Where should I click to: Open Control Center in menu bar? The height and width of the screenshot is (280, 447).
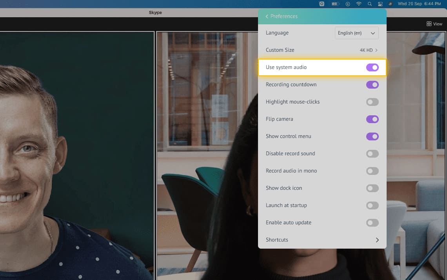pyautogui.click(x=380, y=4)
